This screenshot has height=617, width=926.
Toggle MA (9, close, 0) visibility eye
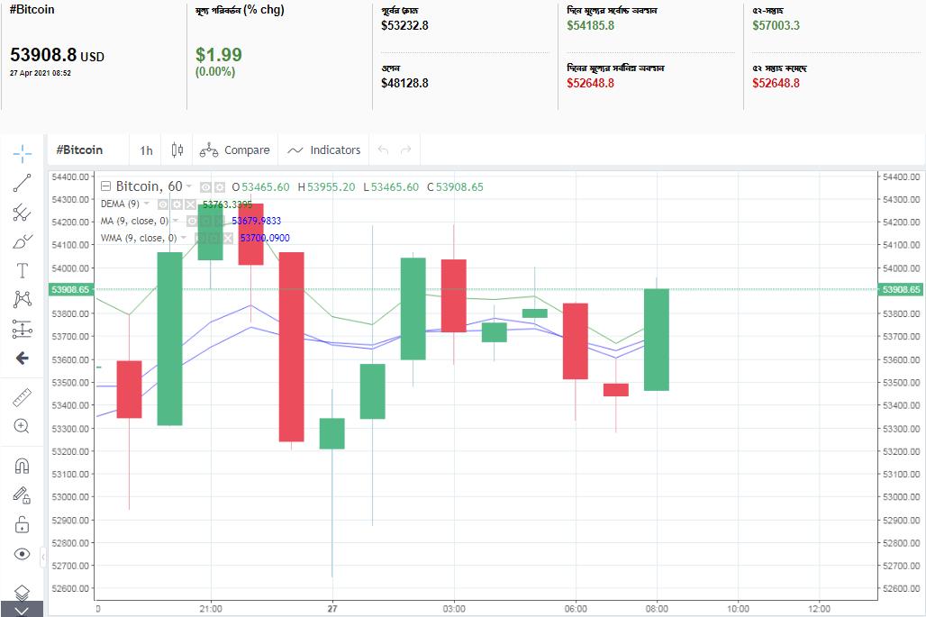(192, 222)
